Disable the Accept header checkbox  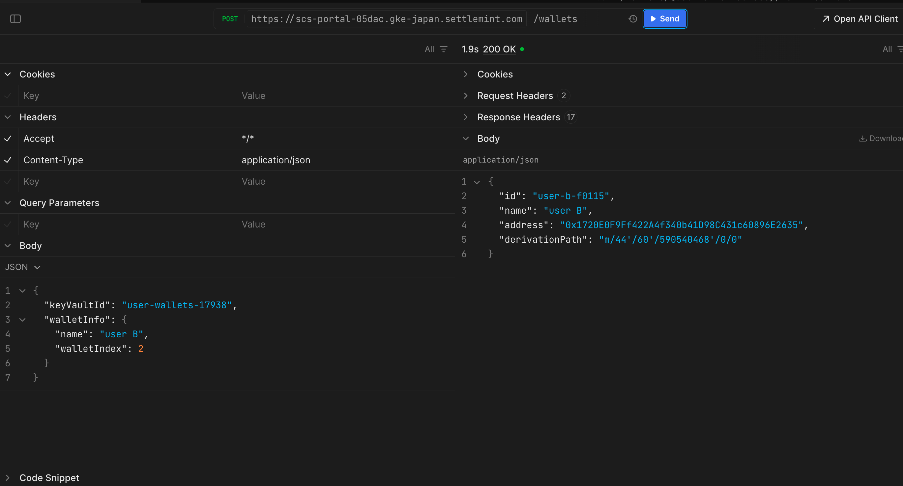pos(8,138)
